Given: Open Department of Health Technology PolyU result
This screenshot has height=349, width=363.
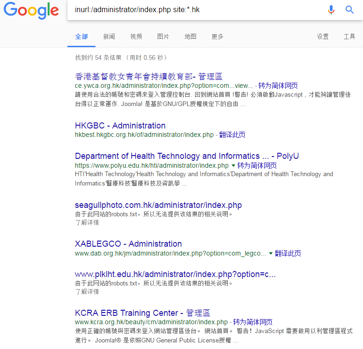Looking at the screenshot, I should pos(187,156).
